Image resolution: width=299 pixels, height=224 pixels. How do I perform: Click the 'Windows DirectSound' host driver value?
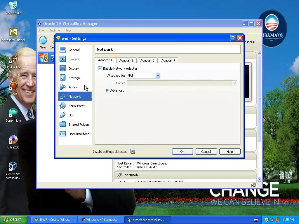click(152, 163)
